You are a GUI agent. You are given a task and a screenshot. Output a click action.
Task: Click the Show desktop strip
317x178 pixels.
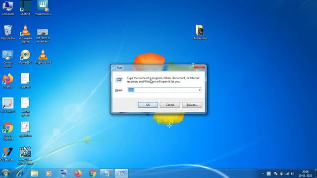click(316, 174)
